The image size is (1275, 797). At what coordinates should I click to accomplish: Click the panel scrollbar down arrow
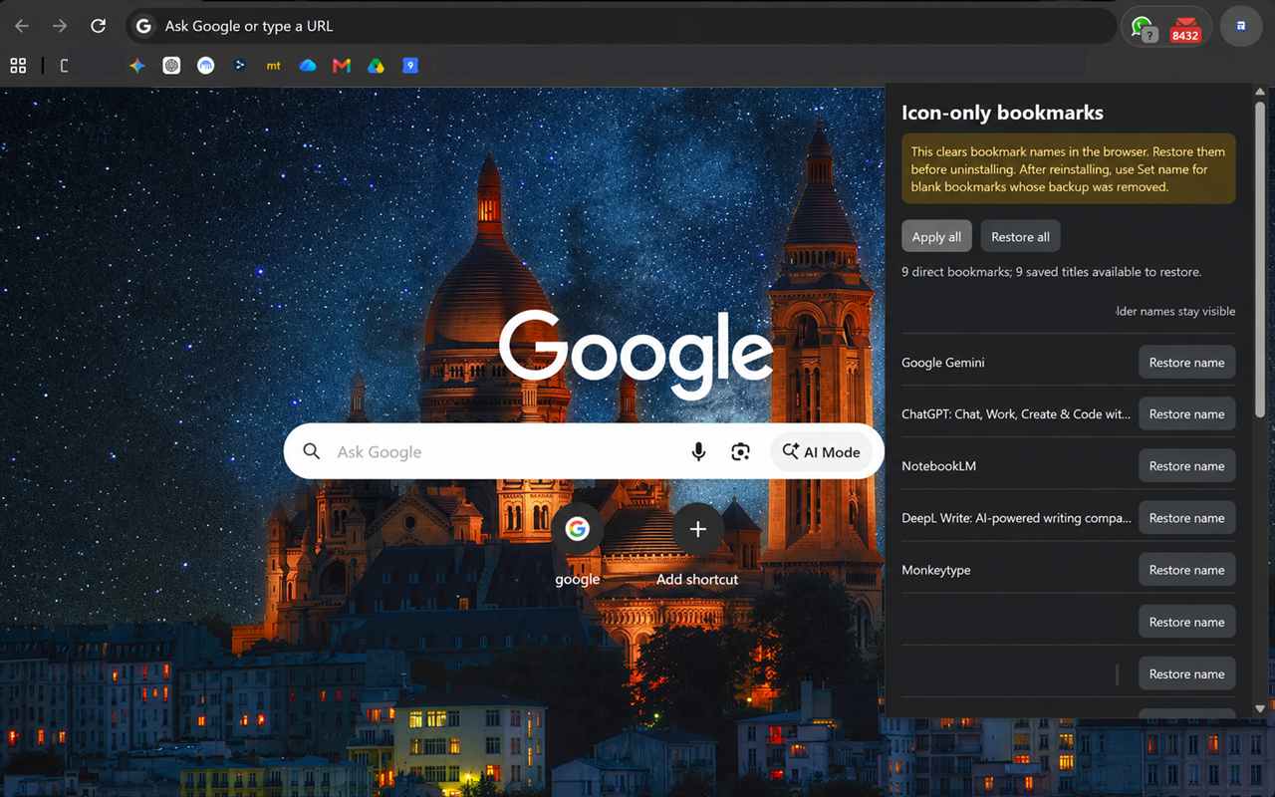[x=1260, y=708]
